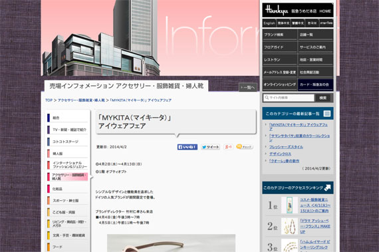Open the smartline tab
The width and height of the screenshot is (379, 252).
(326, 23)
